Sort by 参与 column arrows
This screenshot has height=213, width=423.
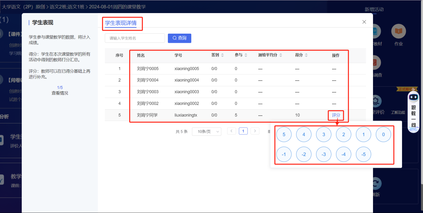(x=246, y=55)
